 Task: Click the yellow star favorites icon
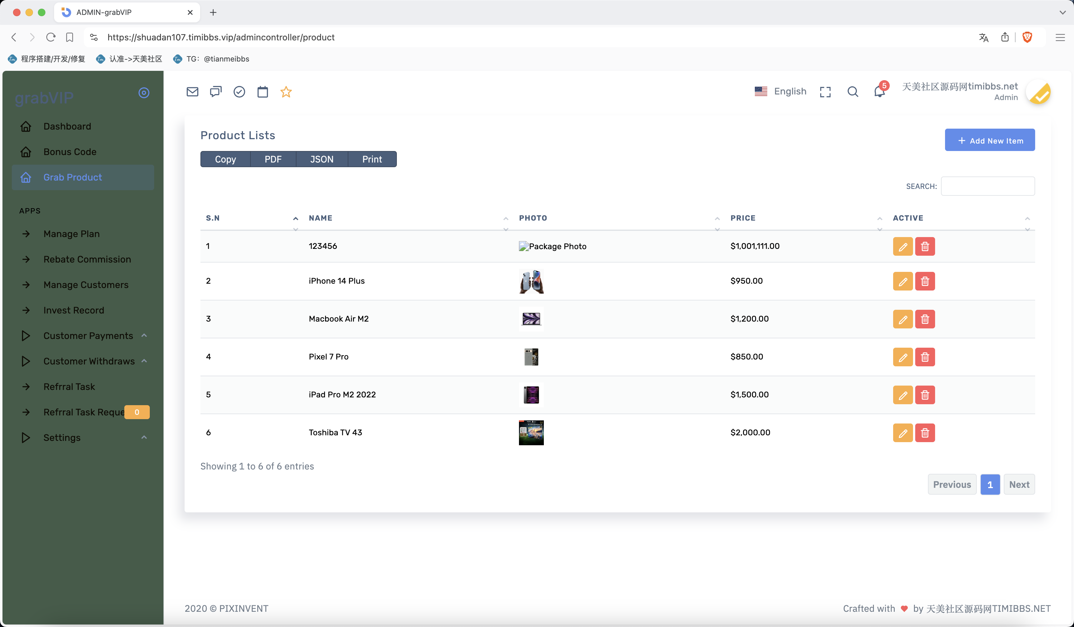tap(286, 92)
